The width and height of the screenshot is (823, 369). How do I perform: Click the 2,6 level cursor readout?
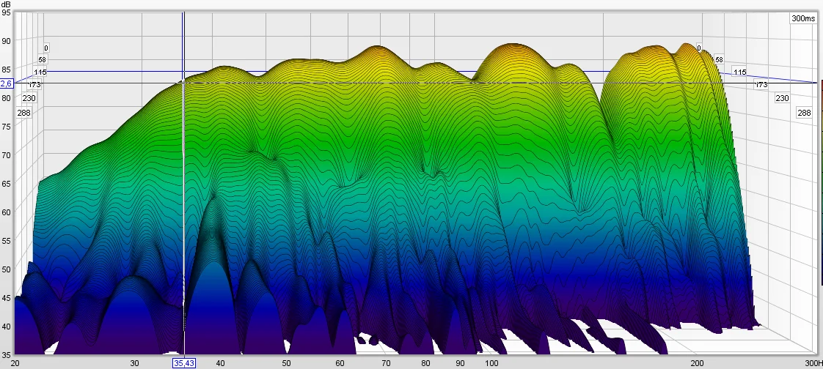tap(7, 83)
